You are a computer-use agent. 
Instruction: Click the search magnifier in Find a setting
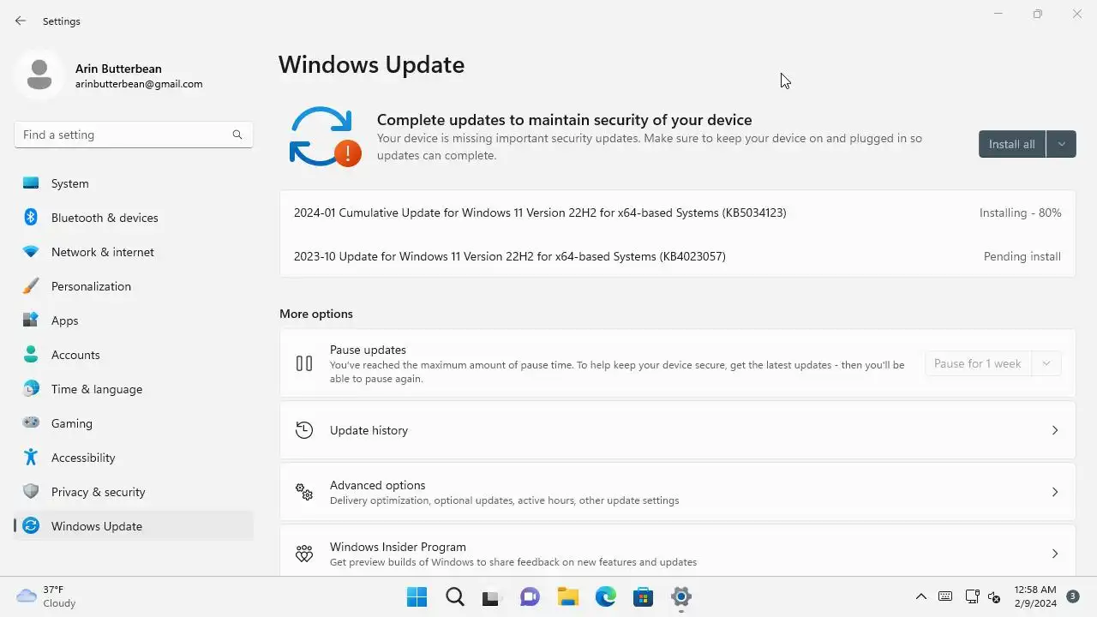237,135
